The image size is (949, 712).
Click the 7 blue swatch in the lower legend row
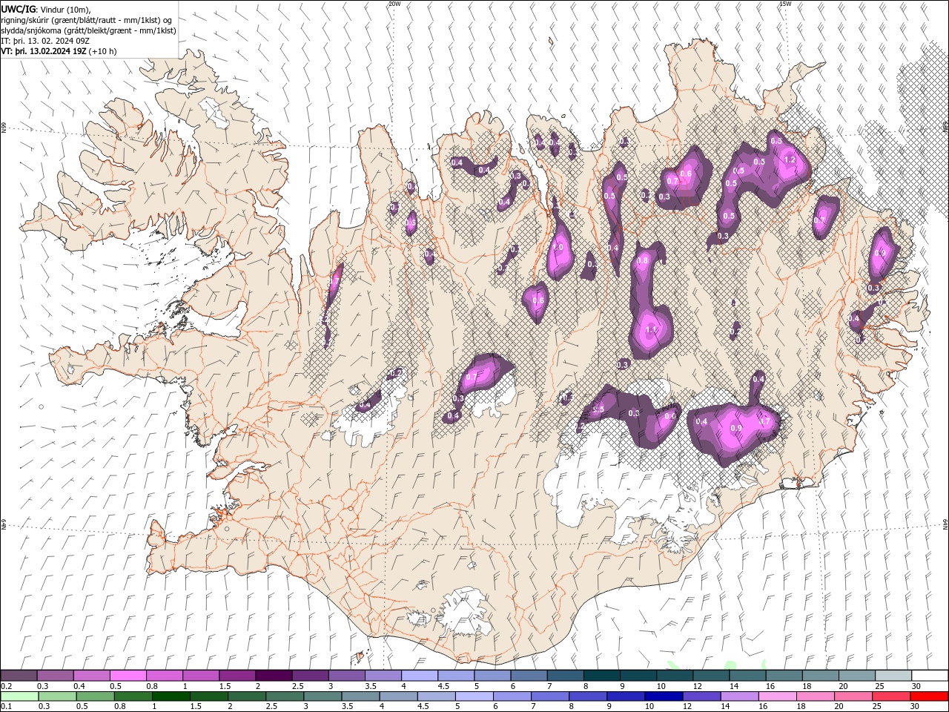point(549,696)
